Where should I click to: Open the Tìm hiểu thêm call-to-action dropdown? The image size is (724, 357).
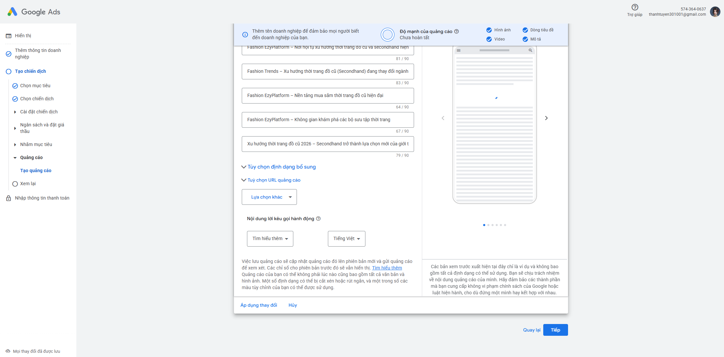pyautogui.click(x=270, y=239)
